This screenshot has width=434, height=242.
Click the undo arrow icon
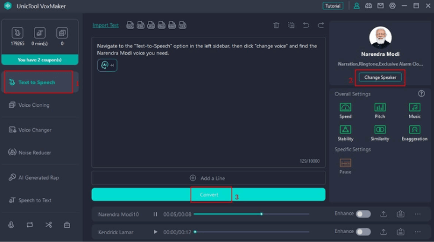[306, 26]
